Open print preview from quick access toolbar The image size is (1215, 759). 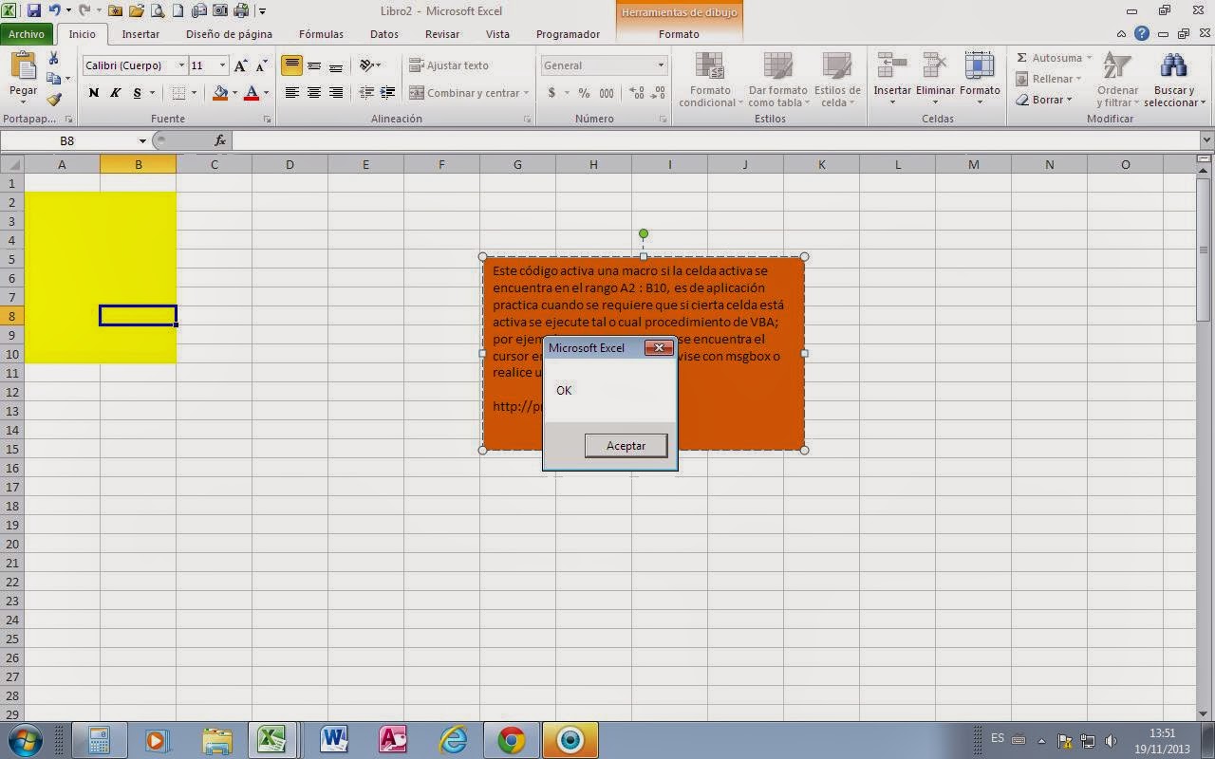click(158, 11)
